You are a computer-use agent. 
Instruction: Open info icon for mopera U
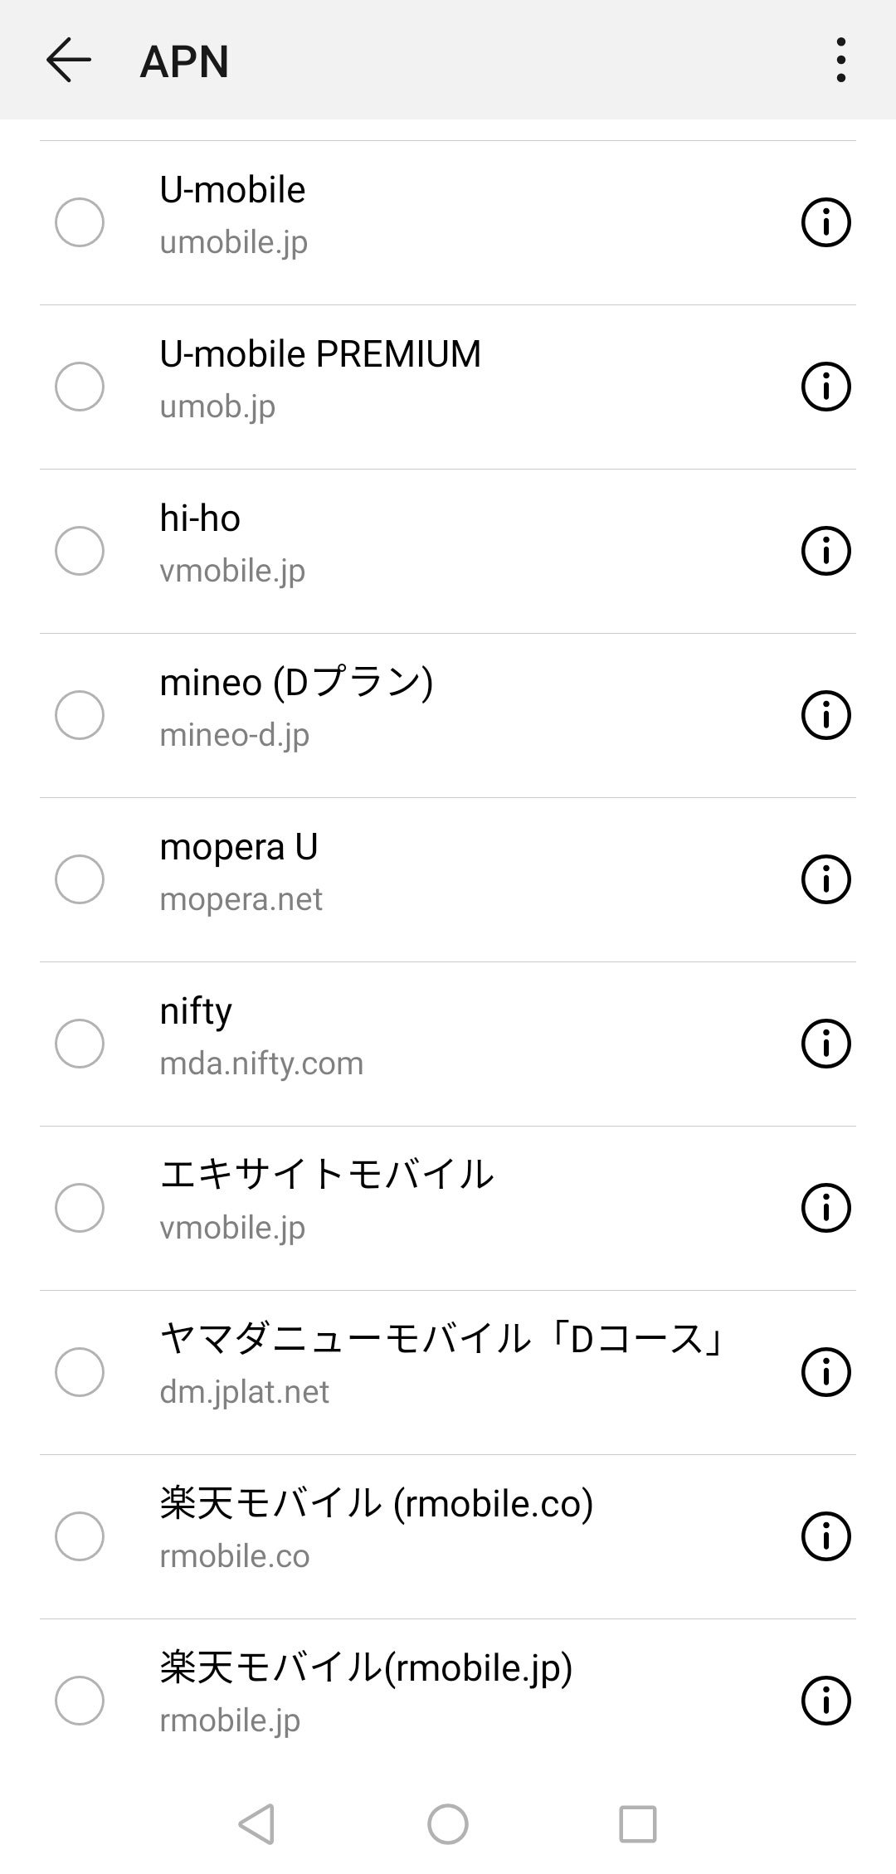point(825,879)
